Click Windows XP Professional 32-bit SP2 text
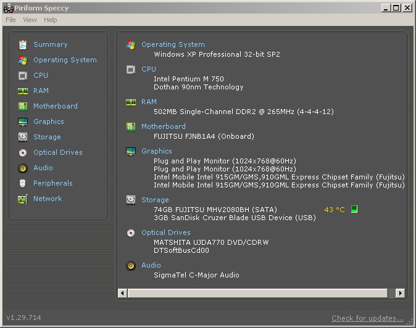The height and width of the screenshot is (328, 416). pyautogui.click(x=217, y=54)
